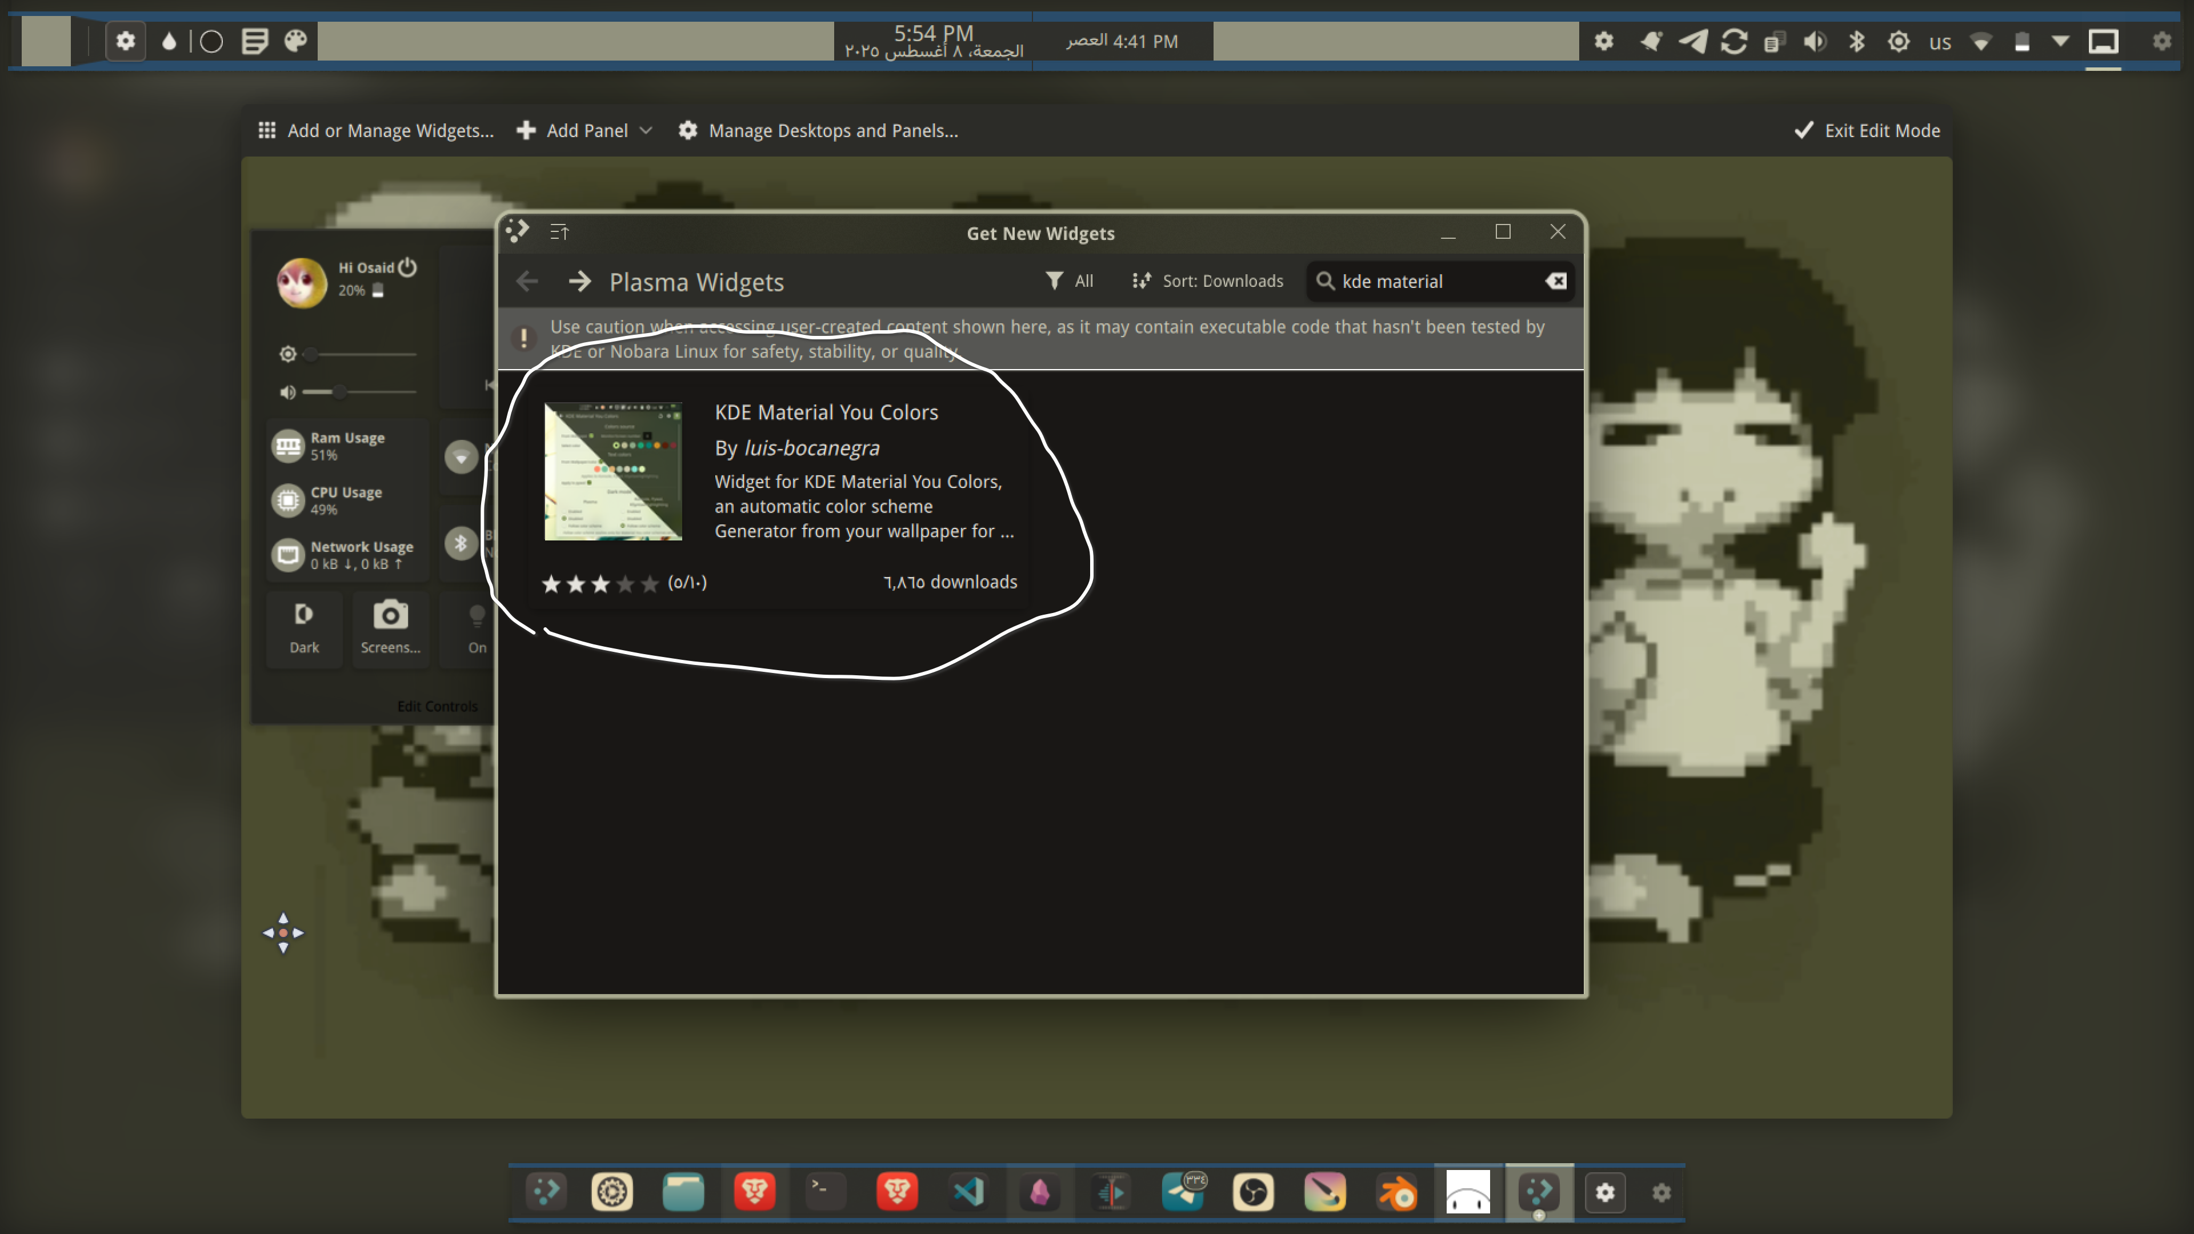The width and height of the screenshot is (2194, 1234).
Task: Click the KDE window icon in Get New Widgets
Action: [517, 231]
